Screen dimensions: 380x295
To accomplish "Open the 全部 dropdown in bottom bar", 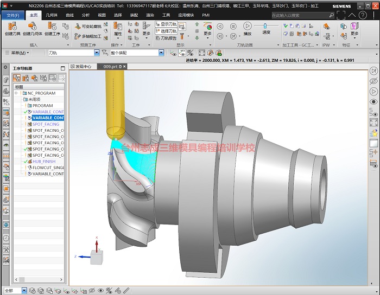I will pyautogui.click(x=24, y=291).
